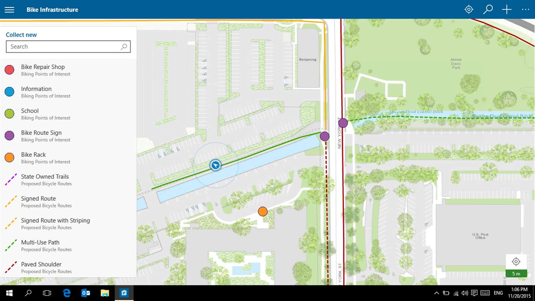Image resolution: width=535 pixels, height=301 pixels.
Task: Select Bike Rack feature type
Action: pos(68,158)
